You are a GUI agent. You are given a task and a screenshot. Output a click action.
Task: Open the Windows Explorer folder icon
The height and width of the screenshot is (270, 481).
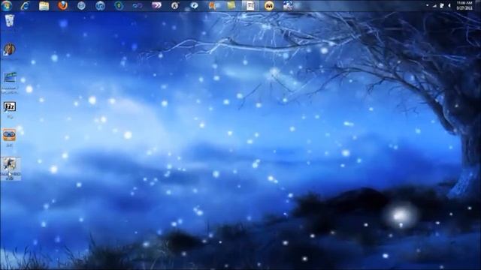click(44, 5)
